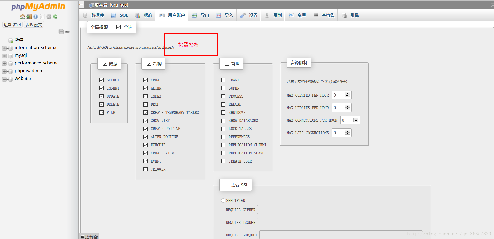
Task: Select the SPECIFIED radio option
Action: click(223, 201)
